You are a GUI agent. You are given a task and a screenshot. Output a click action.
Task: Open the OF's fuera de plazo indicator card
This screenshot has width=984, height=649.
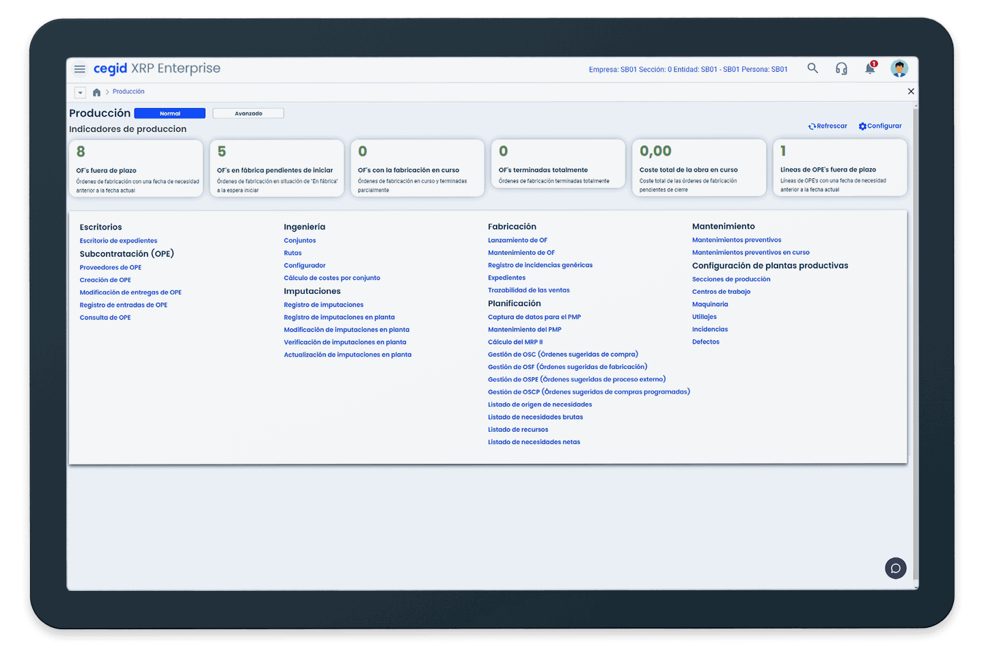[136, 169]
